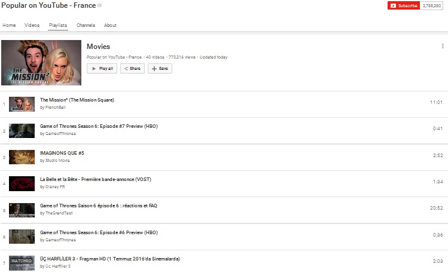Screen dimensions: 448x273
Task: Open Game of Thrones Saison 6 réactions FAQ
Action: [x=99, y=205]
